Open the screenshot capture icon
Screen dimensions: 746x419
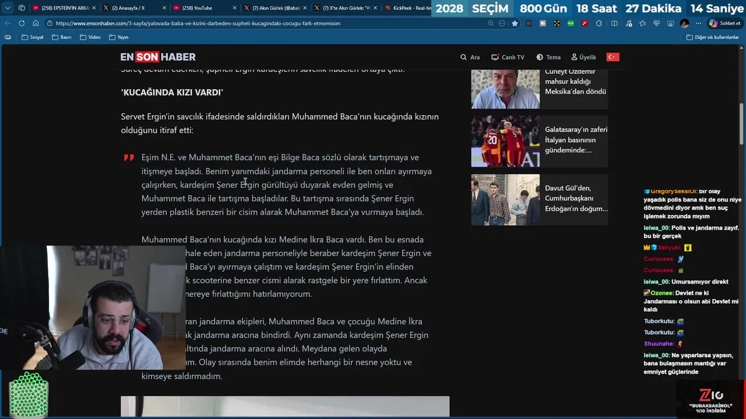tap(671, 23)
